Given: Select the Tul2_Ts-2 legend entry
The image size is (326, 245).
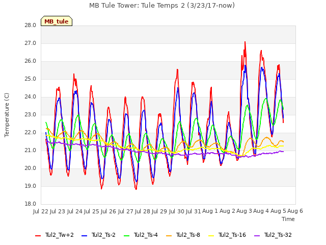Looking at the screenshot, I should [x=98, y=235].
